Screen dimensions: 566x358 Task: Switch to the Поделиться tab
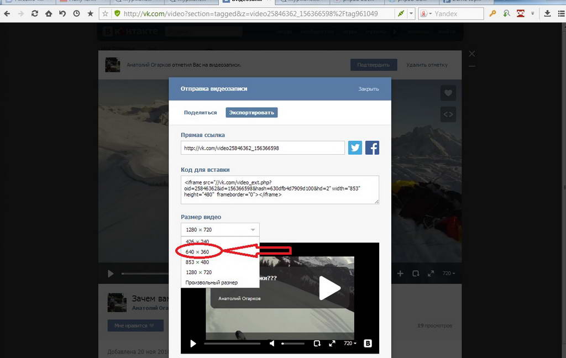[x=200, y=113]
